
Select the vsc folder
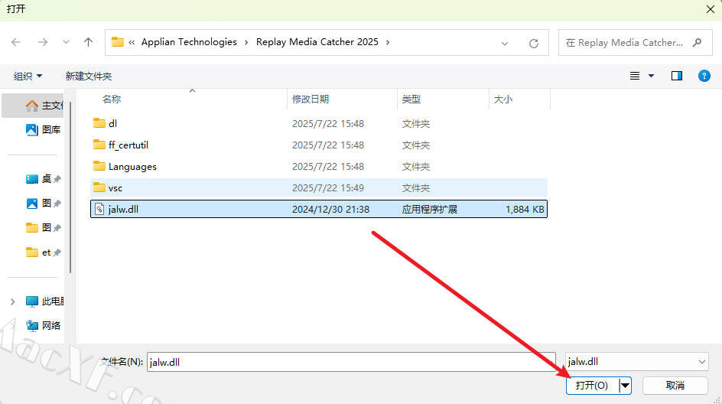point(319,188)
